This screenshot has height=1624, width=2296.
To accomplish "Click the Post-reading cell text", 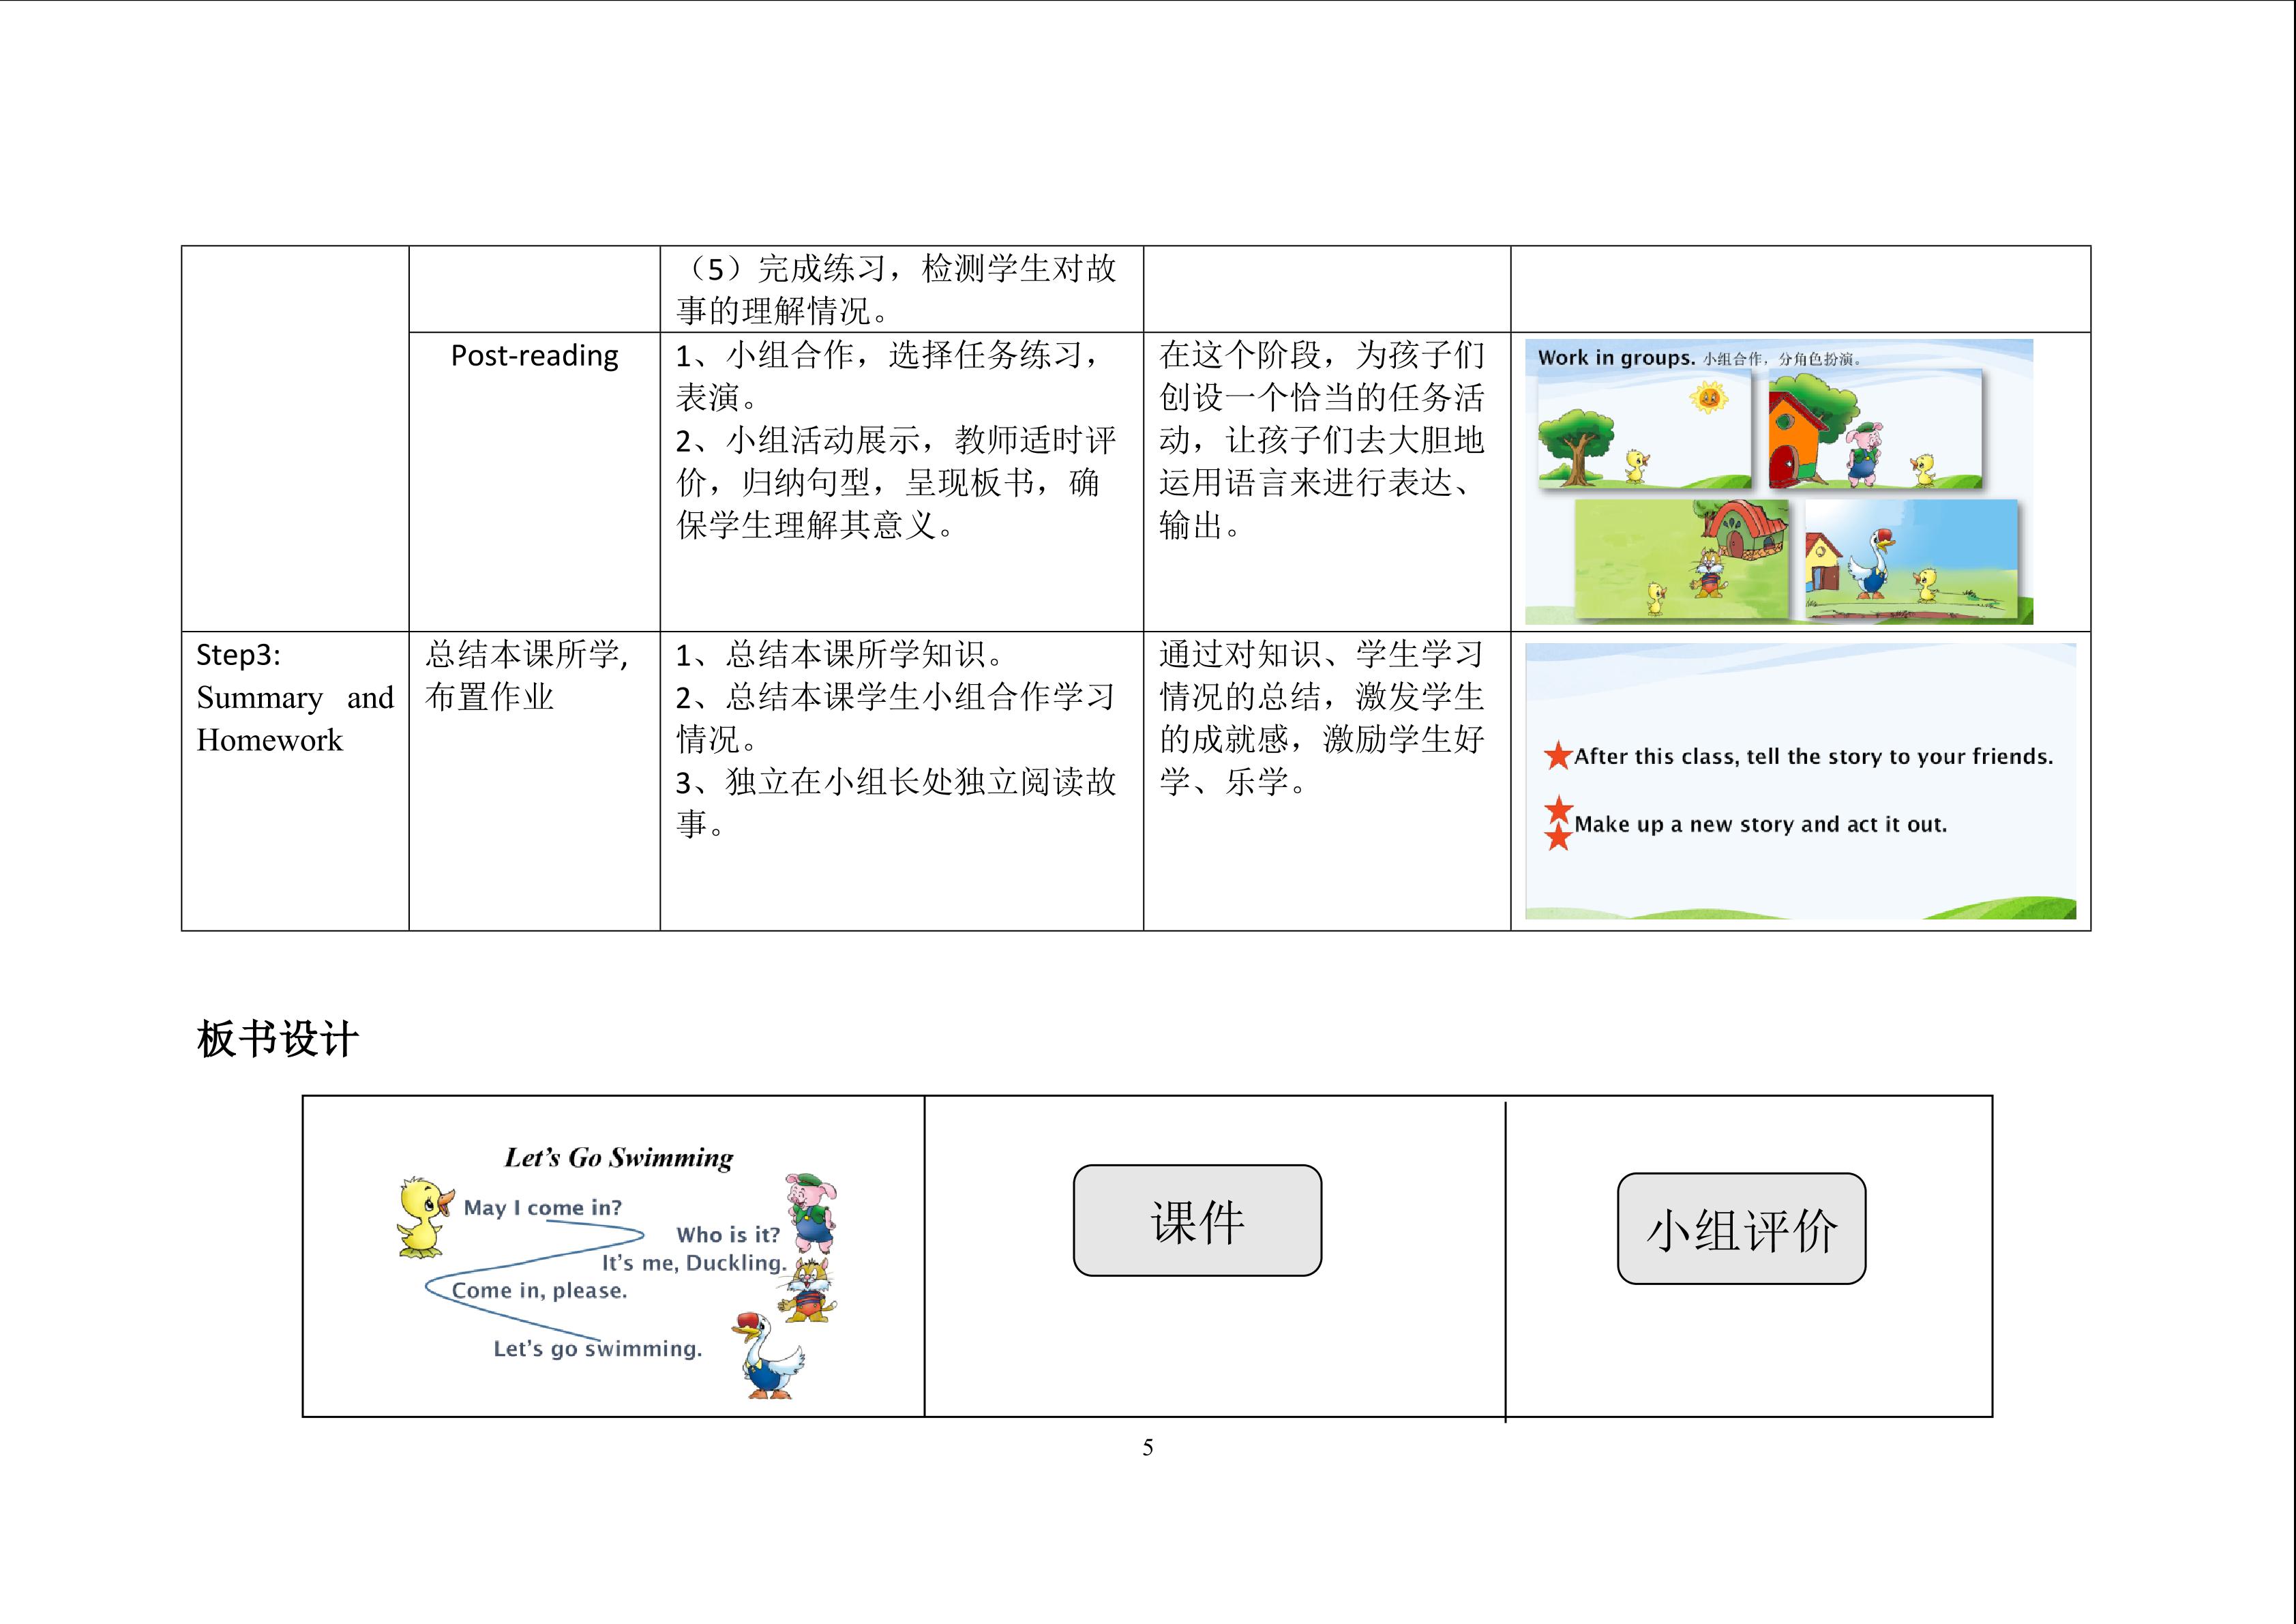I will [534, 355].
